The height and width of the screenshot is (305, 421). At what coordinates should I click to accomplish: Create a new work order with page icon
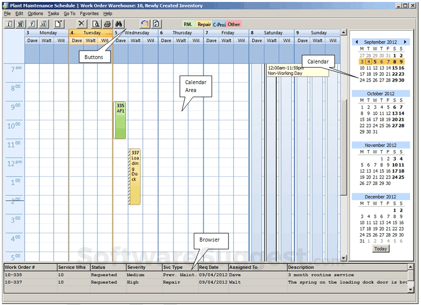58,24
